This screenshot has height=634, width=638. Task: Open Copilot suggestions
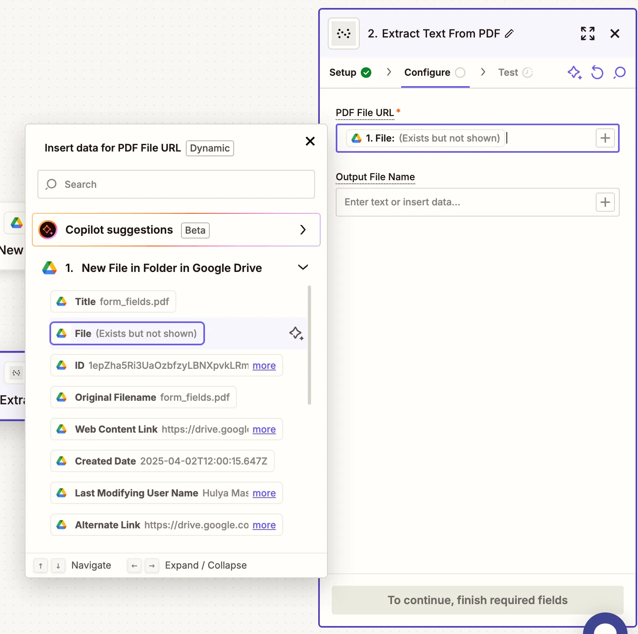tap(176, 230)
